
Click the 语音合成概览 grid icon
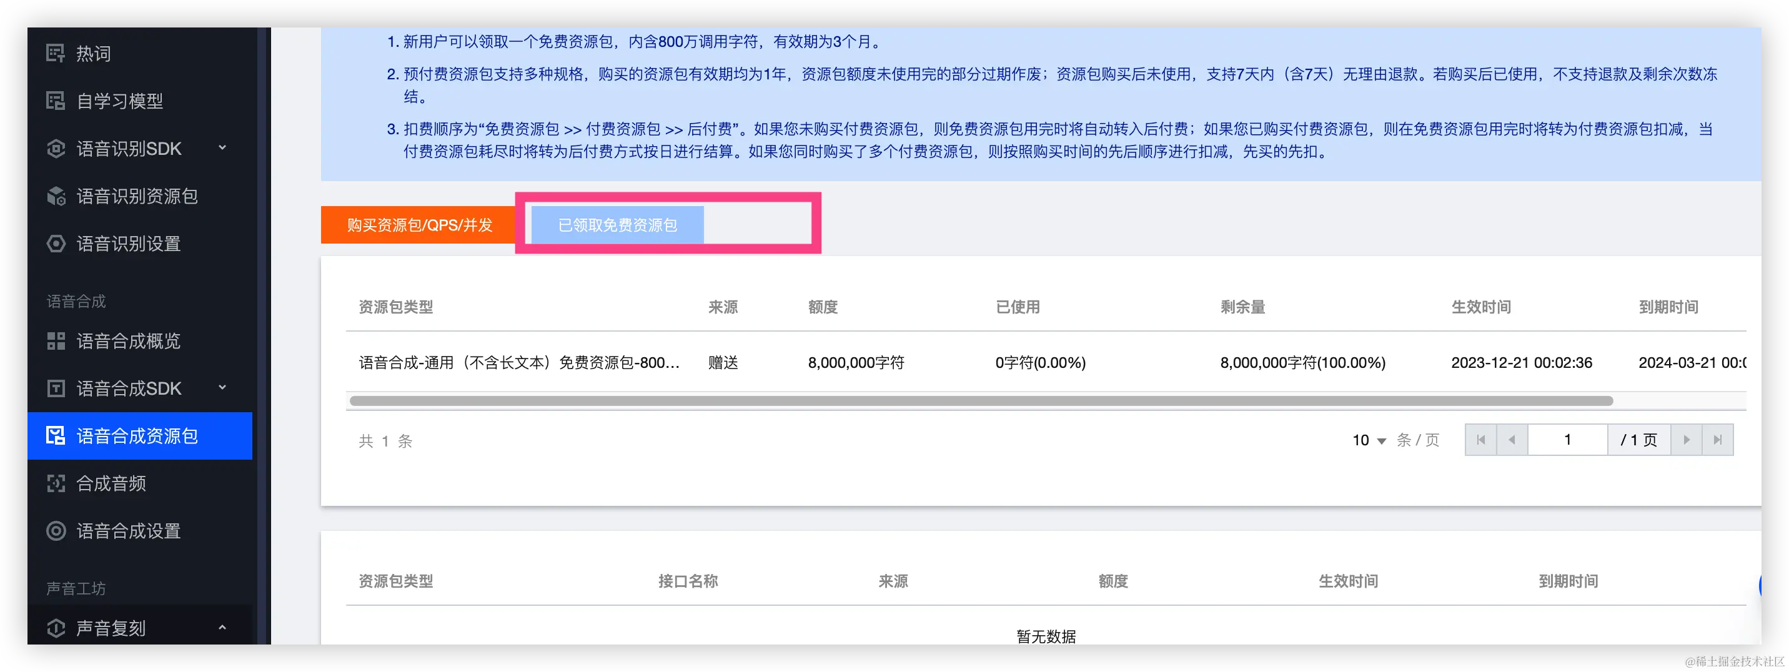(x=56, y=341)
